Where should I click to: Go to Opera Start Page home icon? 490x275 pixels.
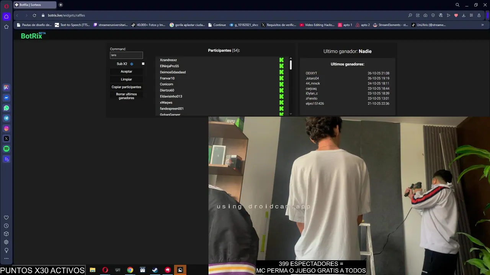6,16
